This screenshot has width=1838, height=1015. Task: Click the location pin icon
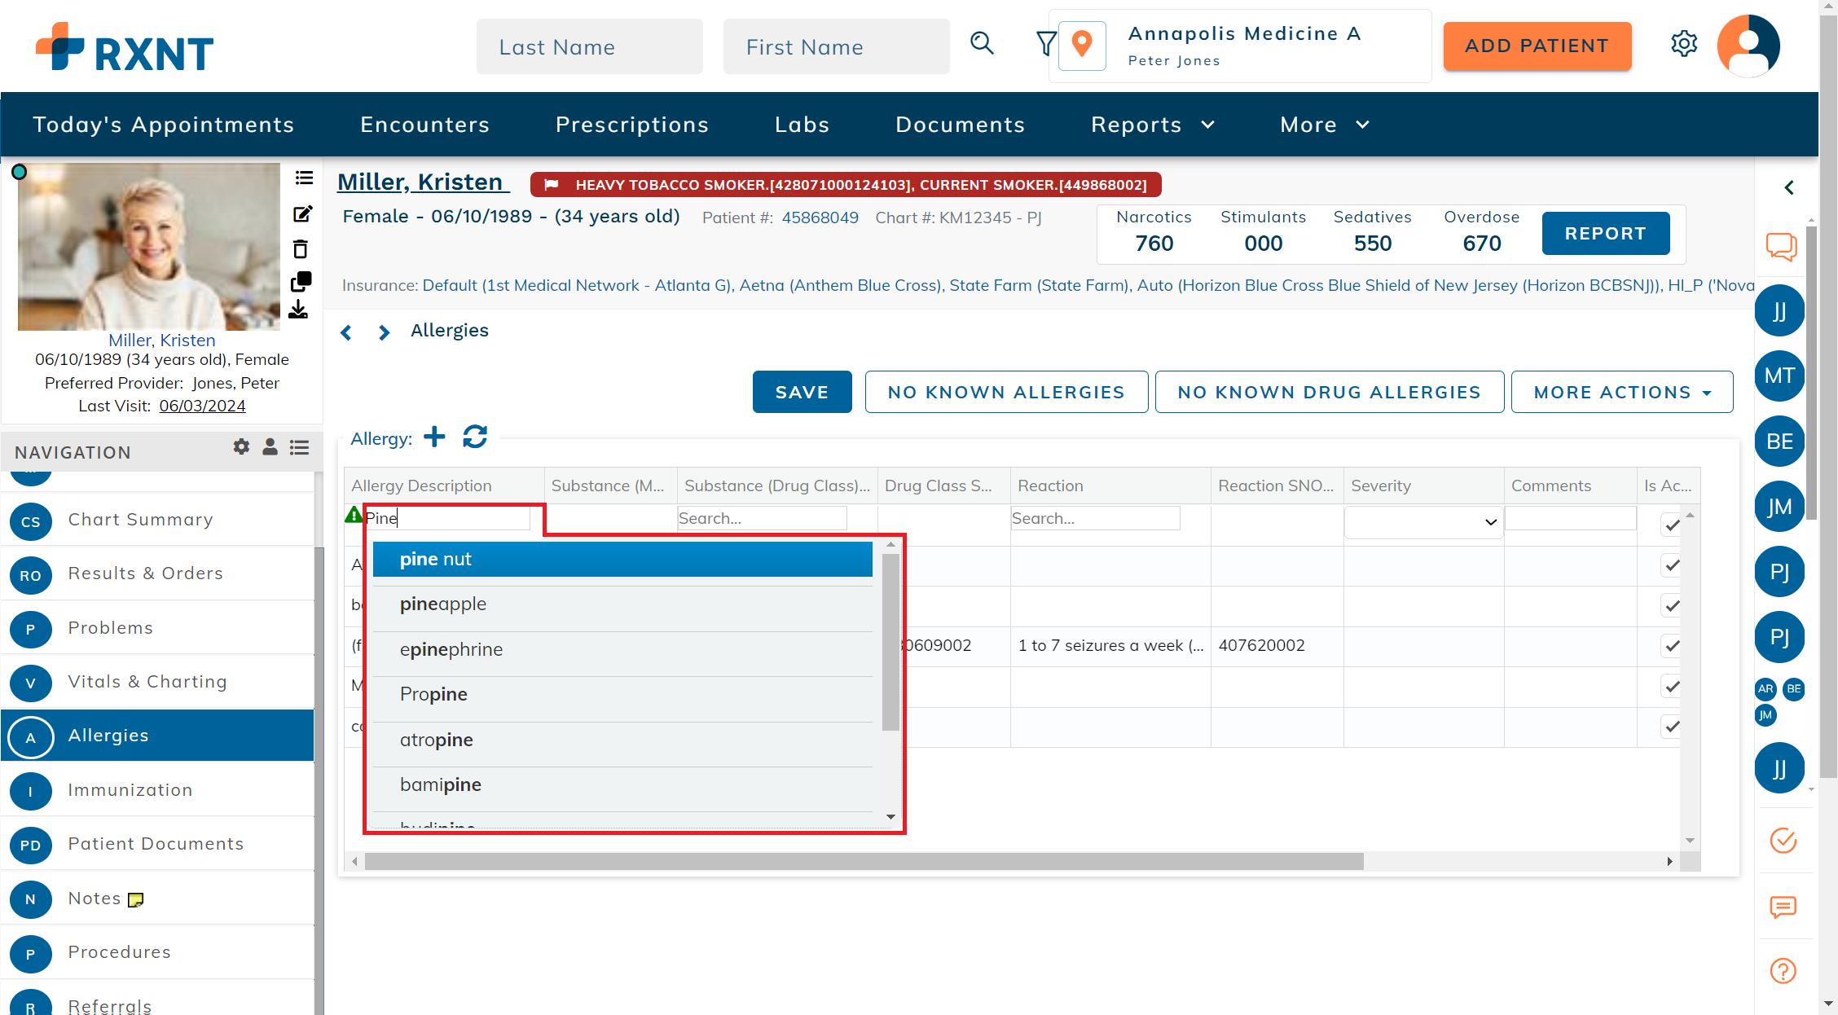coord(1082,46)
